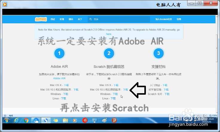Screen dimensions: 220x132
Task: Open the 提示 menu in the Scratch header
Action: click(x=71, y=19)
